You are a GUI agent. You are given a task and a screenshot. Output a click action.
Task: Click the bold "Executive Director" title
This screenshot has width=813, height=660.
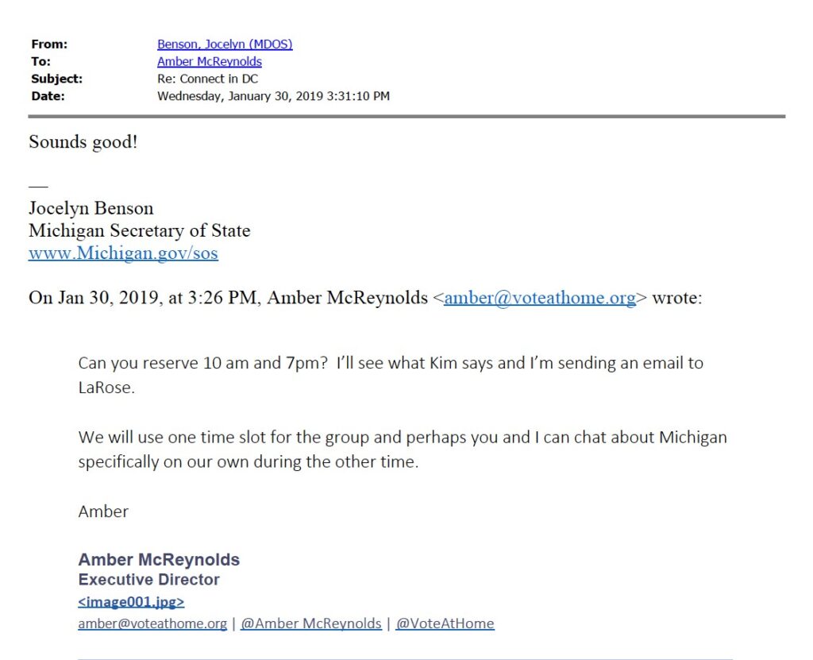149,580
